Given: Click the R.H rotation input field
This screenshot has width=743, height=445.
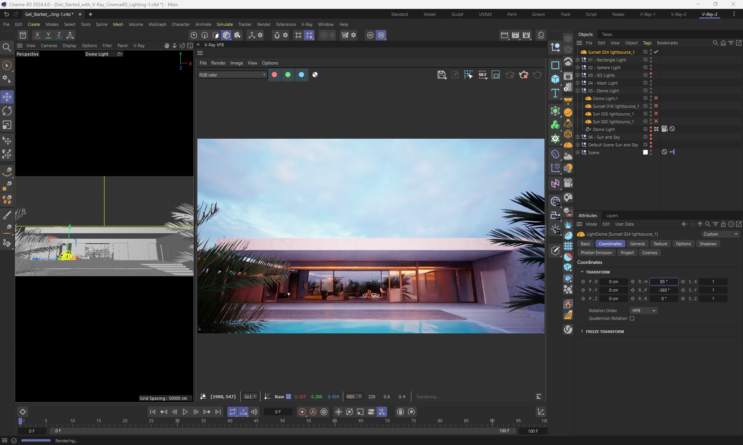Looking at the screenshot, I should (663, 282).
